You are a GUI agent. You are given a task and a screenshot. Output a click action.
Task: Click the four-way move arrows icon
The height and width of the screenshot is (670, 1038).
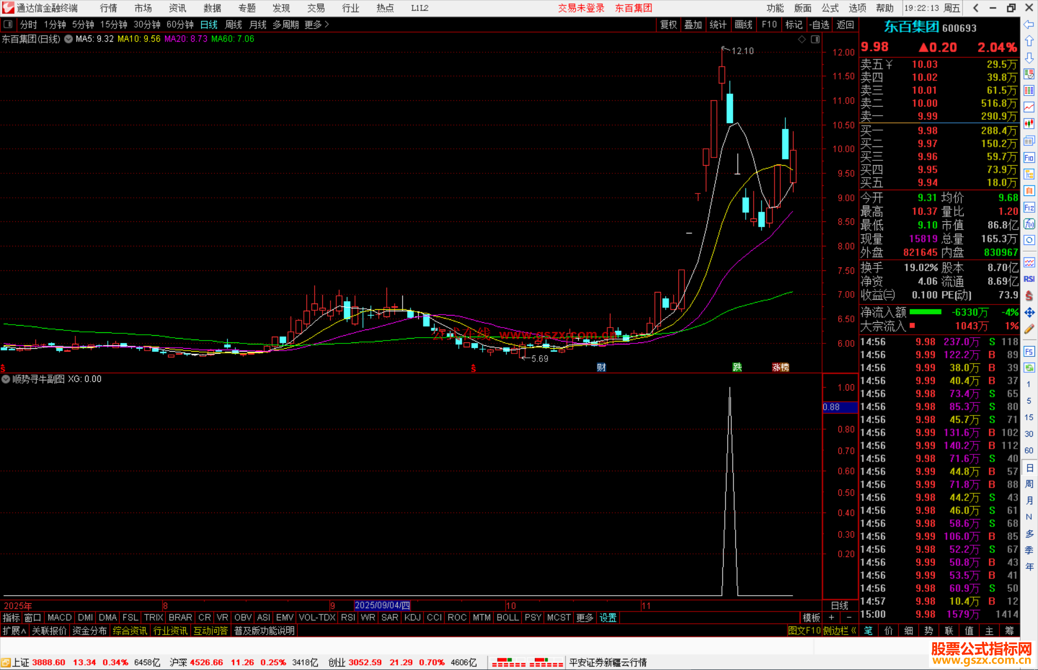point(1029,313)
